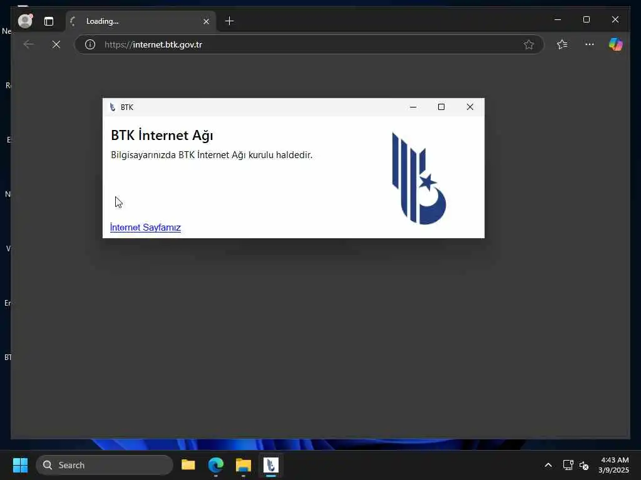641x480 pixels.
Task: Open the yellow folder taskbar icon
Action: pos(188,465)
